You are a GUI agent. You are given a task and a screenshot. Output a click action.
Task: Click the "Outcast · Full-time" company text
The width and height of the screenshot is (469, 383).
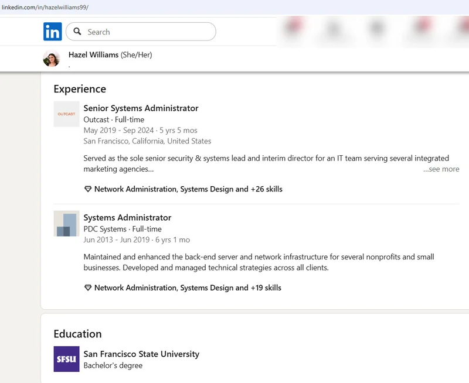pyautogui.click(x=114, y=119)
